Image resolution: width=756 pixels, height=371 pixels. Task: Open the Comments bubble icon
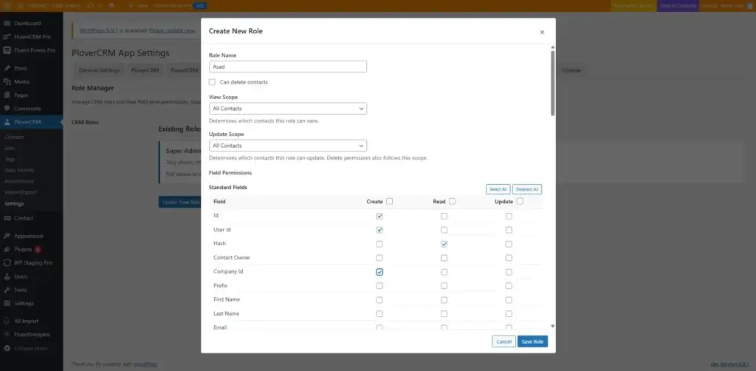(x=7, y=109)
